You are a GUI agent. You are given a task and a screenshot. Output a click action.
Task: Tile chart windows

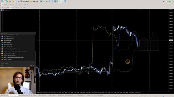(55, 1)
